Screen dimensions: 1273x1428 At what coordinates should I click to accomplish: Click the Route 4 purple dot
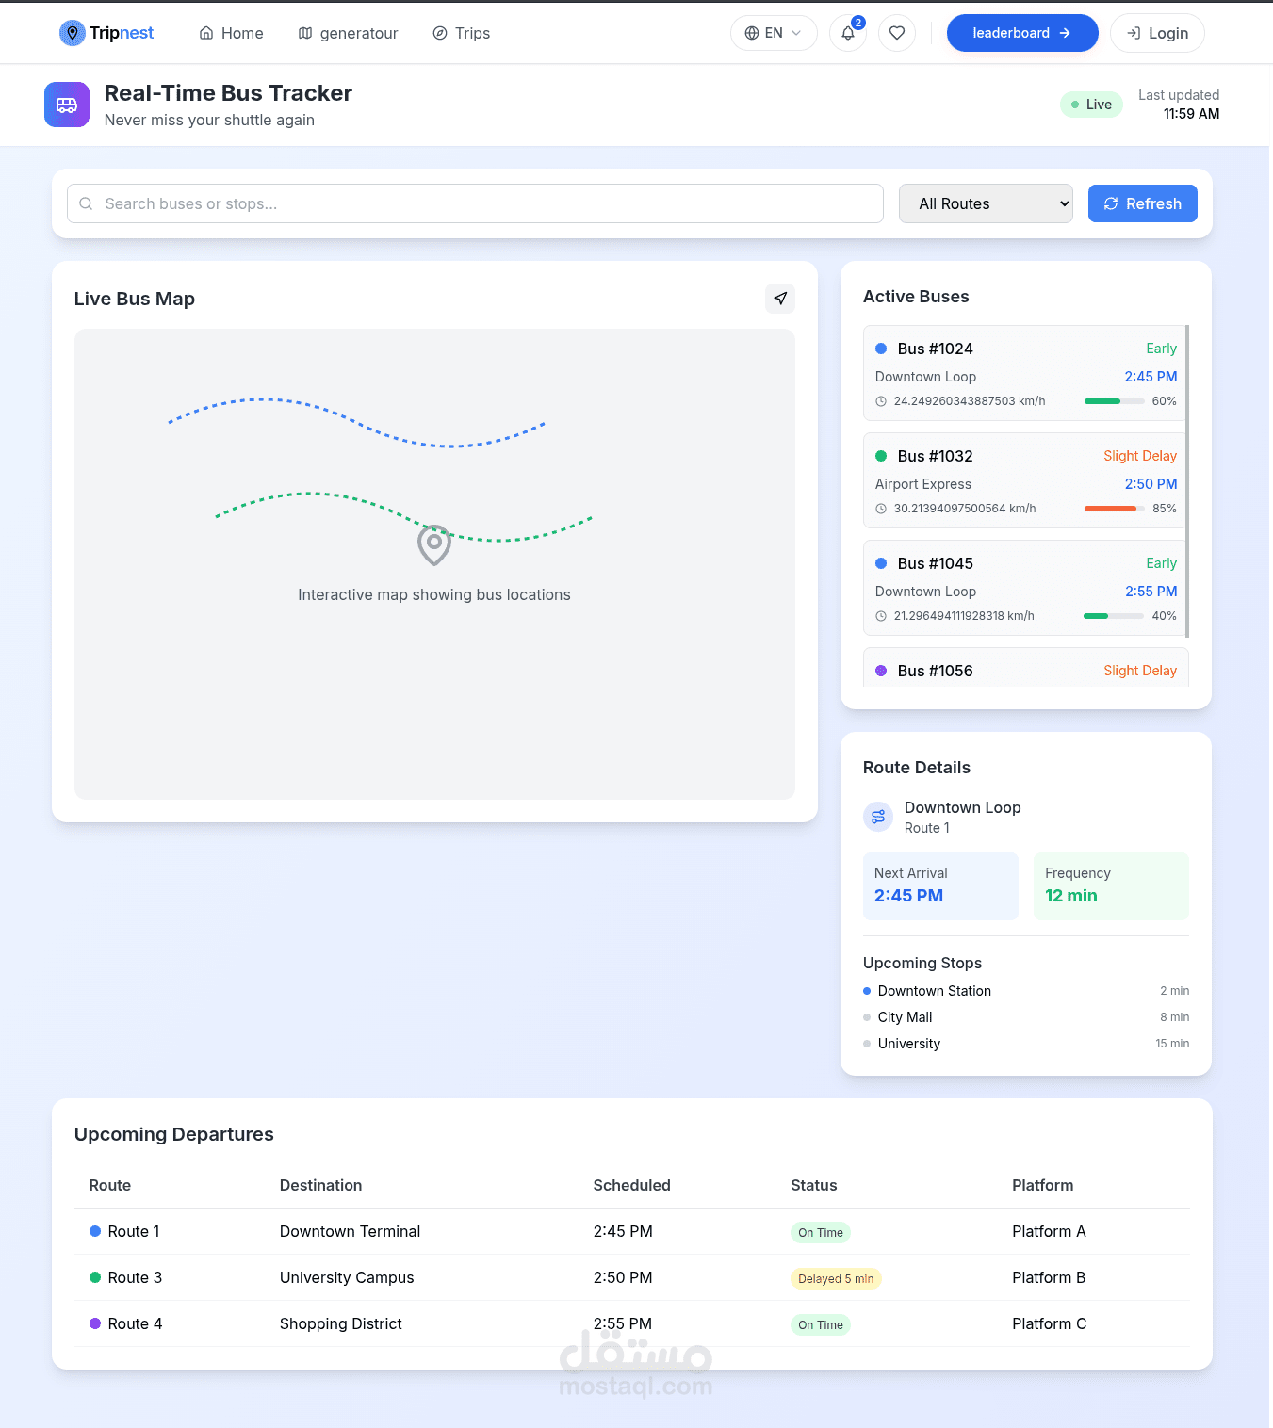(95, 1323)
